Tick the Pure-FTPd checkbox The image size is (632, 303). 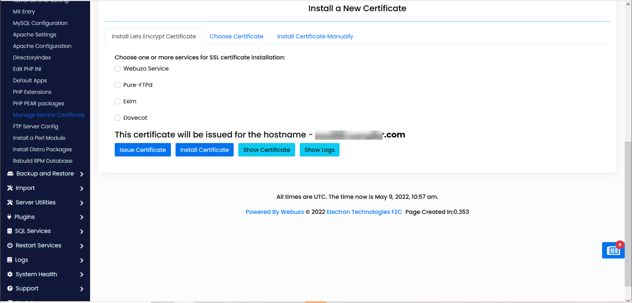pyautogui.click(x=117, y=85)
